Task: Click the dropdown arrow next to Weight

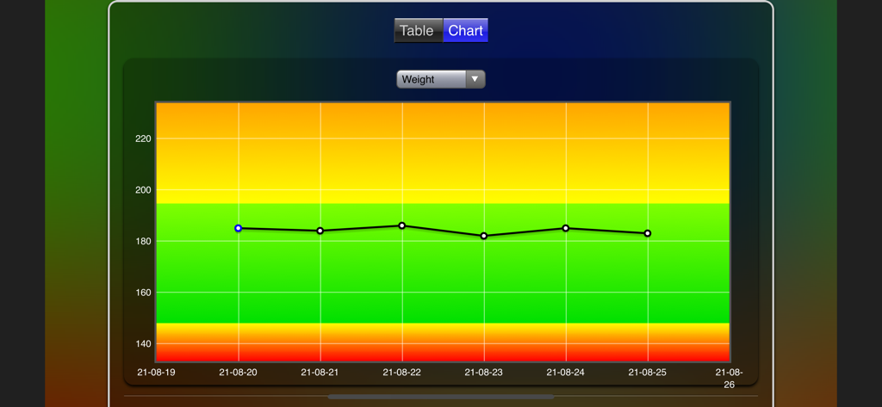Action: [x=475, y=79]
